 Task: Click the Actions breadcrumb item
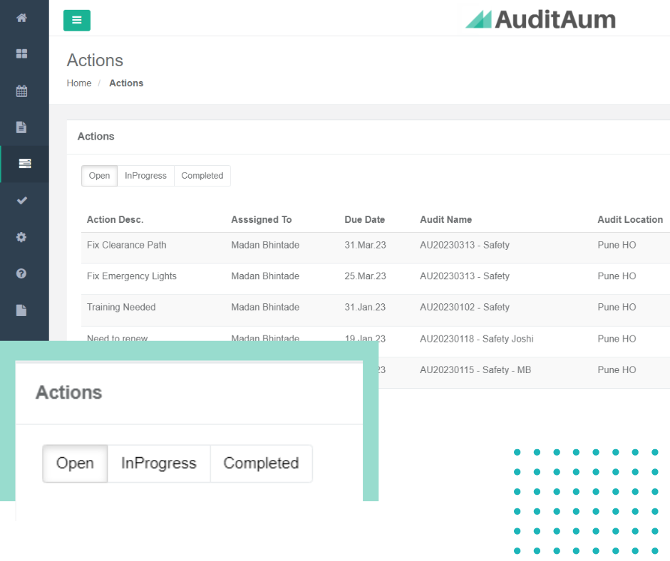[x=126, y=83]
